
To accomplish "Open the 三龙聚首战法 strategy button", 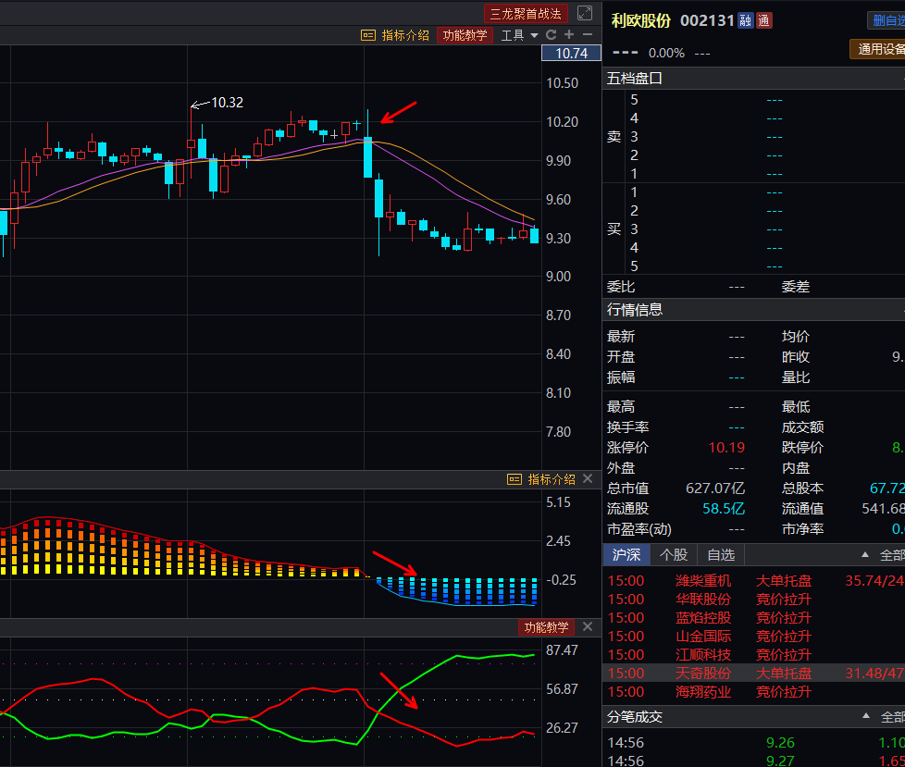I will 526,13.
